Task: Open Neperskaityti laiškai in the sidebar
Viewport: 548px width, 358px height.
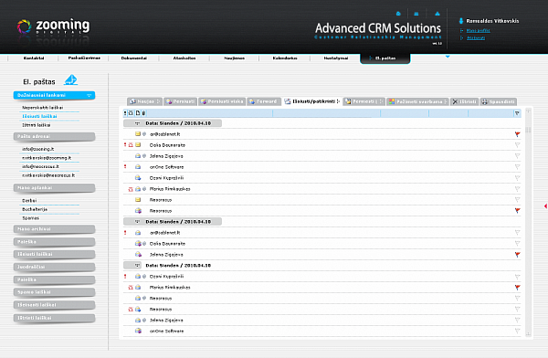Action: [43, 108]
